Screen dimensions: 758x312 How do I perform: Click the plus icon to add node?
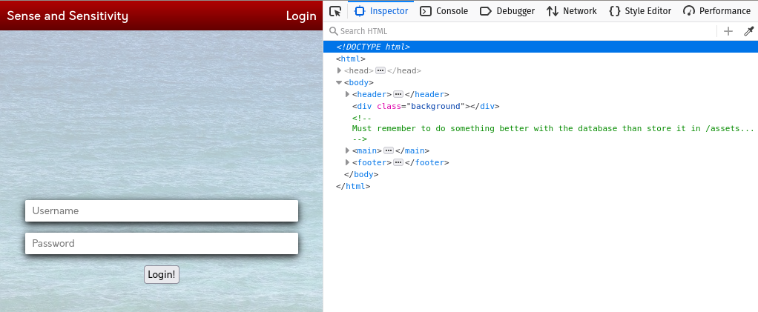728,31
